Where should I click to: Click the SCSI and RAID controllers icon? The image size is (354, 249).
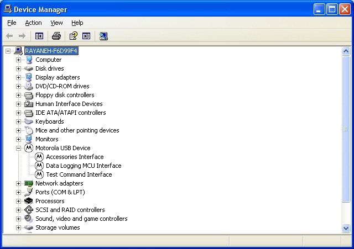tap(29, 210)
